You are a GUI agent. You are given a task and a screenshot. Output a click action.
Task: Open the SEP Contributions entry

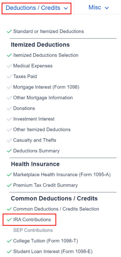click(33, 230)
